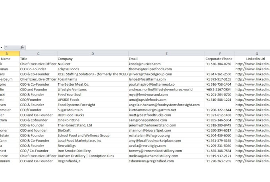Select column C header
This screenshot has width=270, height=182.
(x=38, y=54)
